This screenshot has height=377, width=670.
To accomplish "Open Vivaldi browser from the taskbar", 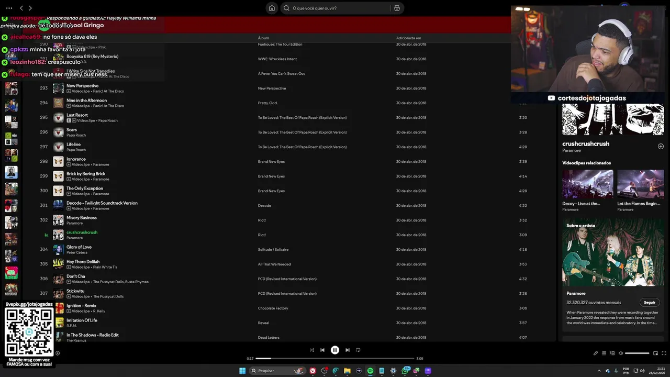I will click(x=312, y=371).
